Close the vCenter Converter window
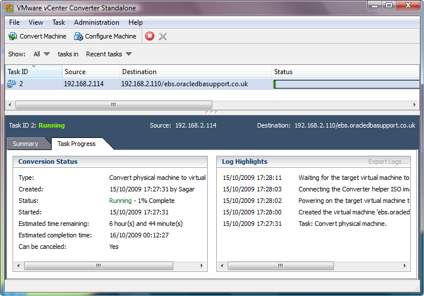424x296 pixels. (409, 5)
